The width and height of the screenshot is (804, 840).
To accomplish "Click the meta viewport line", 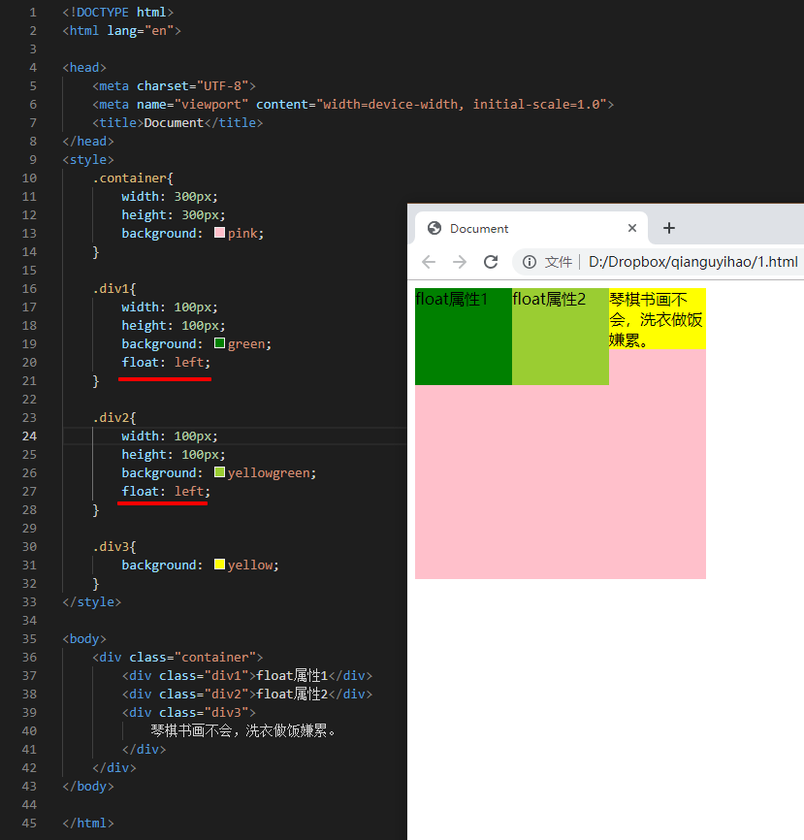I will 353,105.
